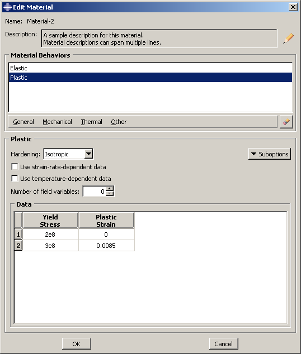Screen dimensions: 301x354
Task: Open the Mechanical menu
Action: [57, 122]
